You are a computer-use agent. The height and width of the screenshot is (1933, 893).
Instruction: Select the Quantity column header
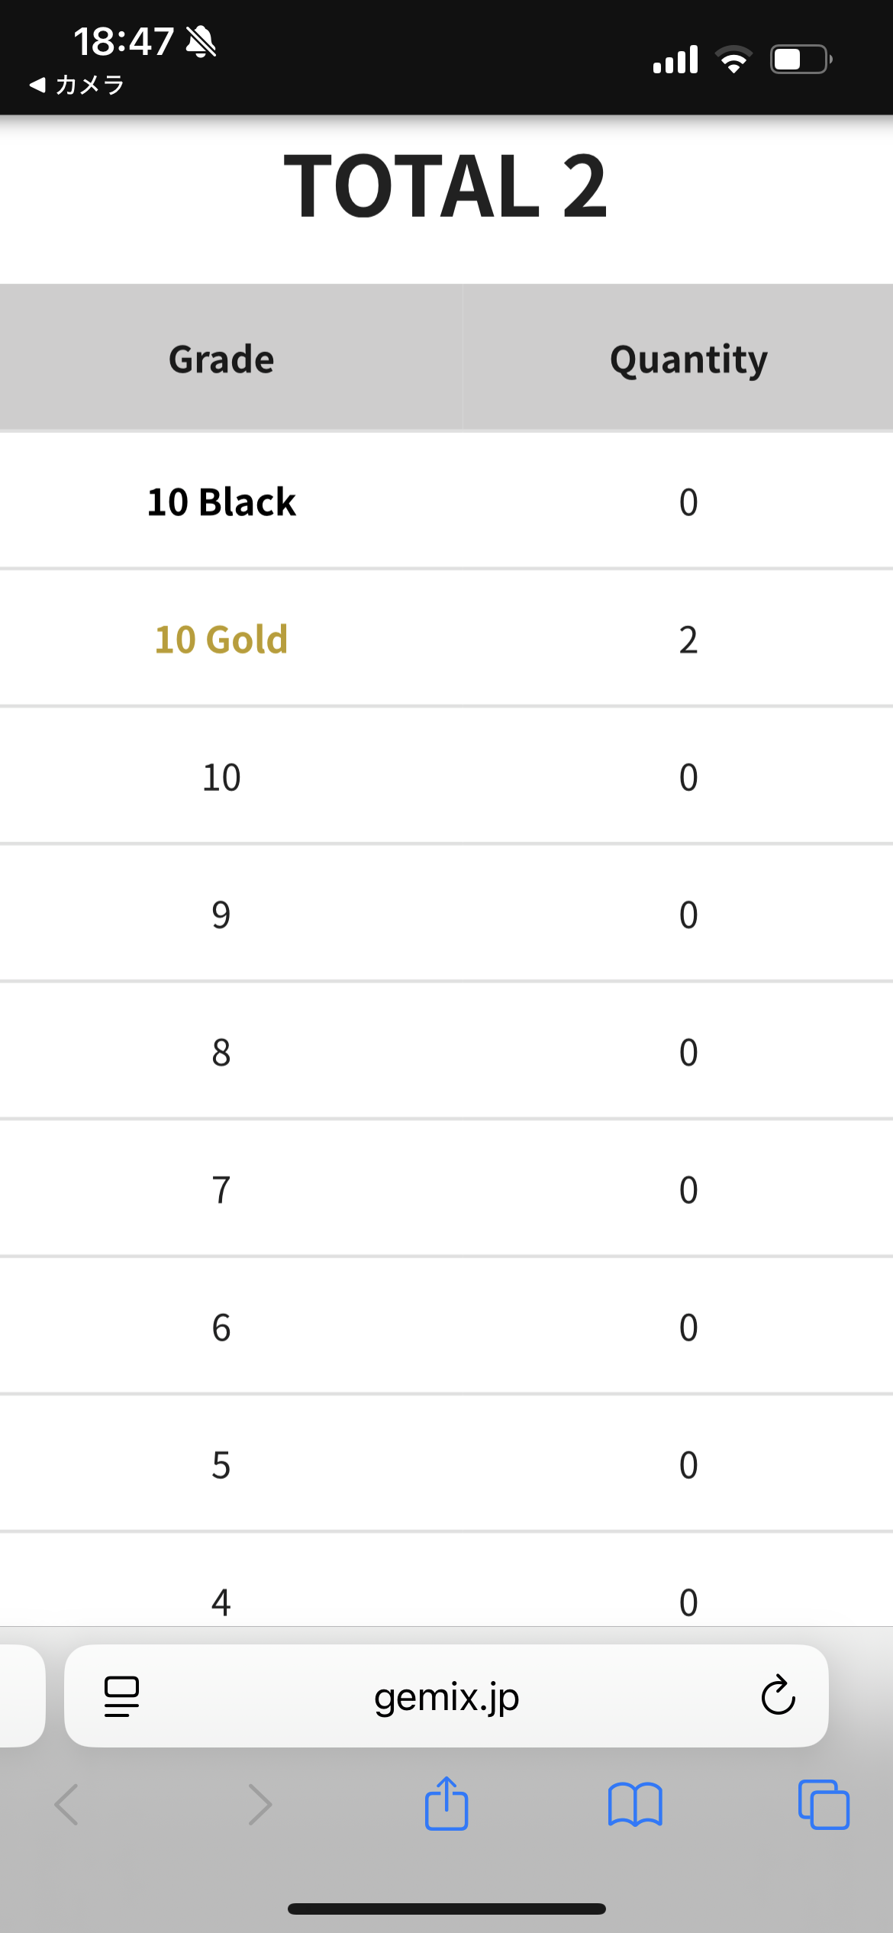688,359
